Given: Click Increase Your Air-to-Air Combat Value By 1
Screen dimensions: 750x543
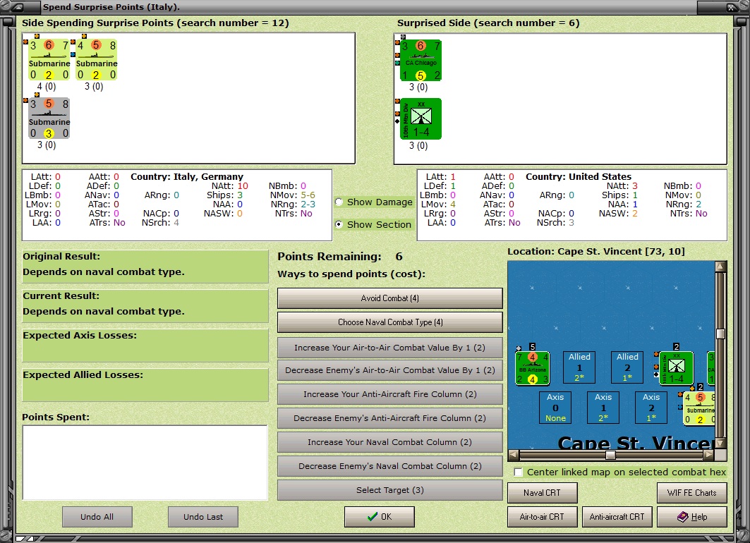Looking at the screenshot, I should click(x=390, y=348).
